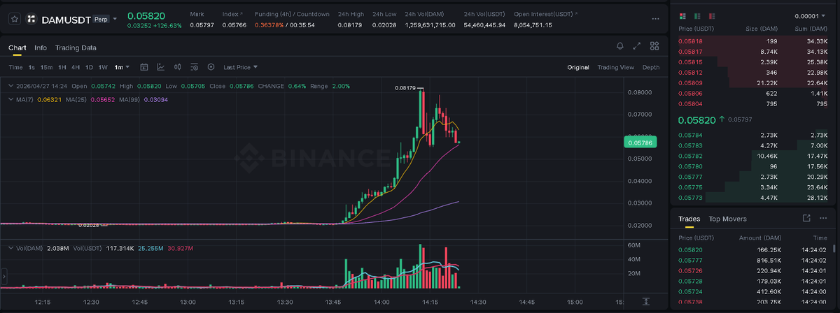Pop out the trades panel
The height and width of the screenshot is (313, 840).
(806, 219)
